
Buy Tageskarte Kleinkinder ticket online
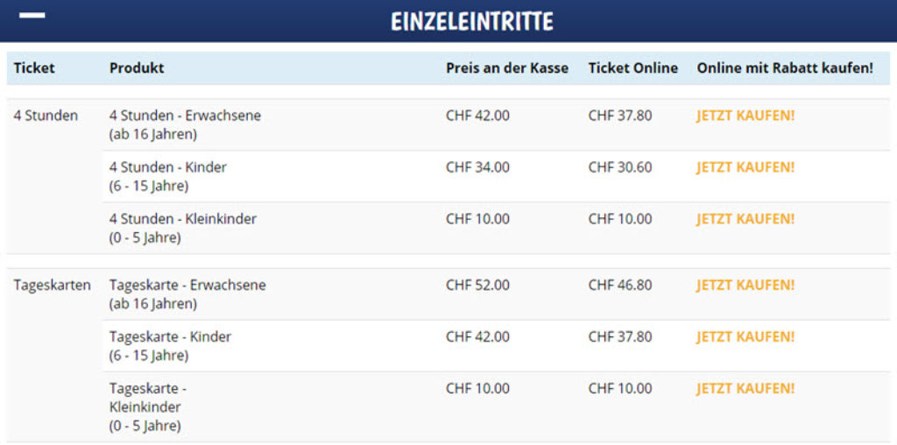pyautogui.click(x=745, y=389)
